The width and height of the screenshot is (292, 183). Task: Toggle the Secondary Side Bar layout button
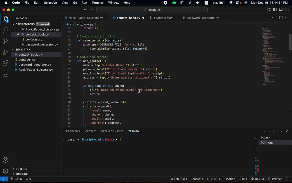coord(287,10)
